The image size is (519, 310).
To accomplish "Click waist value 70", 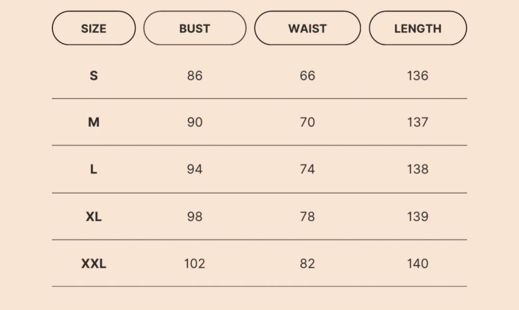I will tap(307, 122).
